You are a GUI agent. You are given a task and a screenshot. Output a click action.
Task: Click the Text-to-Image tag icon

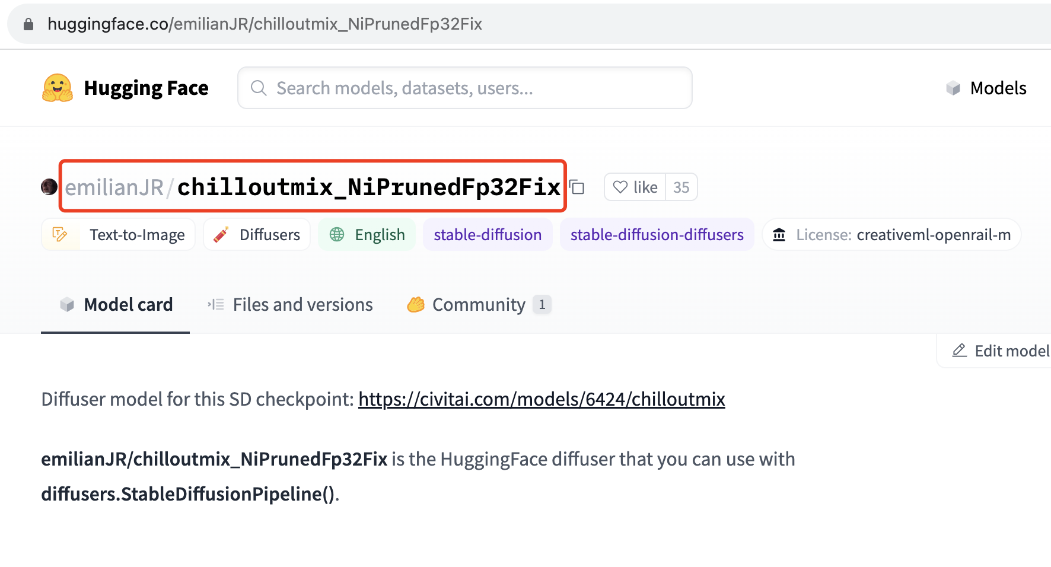tap(60, 235)
